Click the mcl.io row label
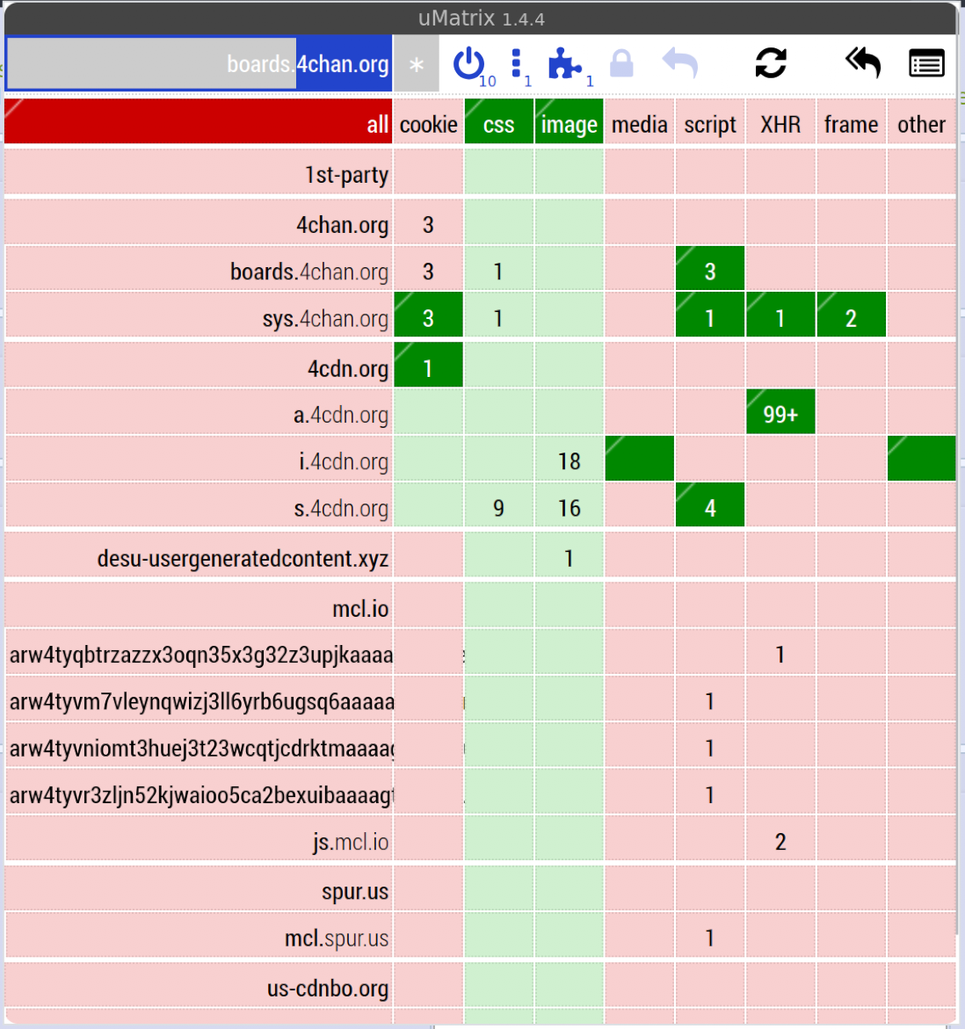Screen dimensions: 965x1029 (199, 605)
